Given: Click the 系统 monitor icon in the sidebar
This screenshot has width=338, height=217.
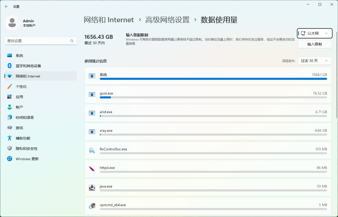Looking at the screenshot, I should [x=10, y=56].
